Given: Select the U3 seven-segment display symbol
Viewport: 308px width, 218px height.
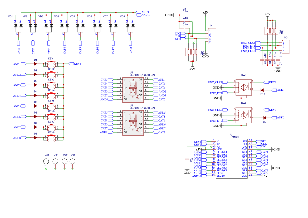Looking at the screenshot, I should pyautogui.click(x=133, y=123).
